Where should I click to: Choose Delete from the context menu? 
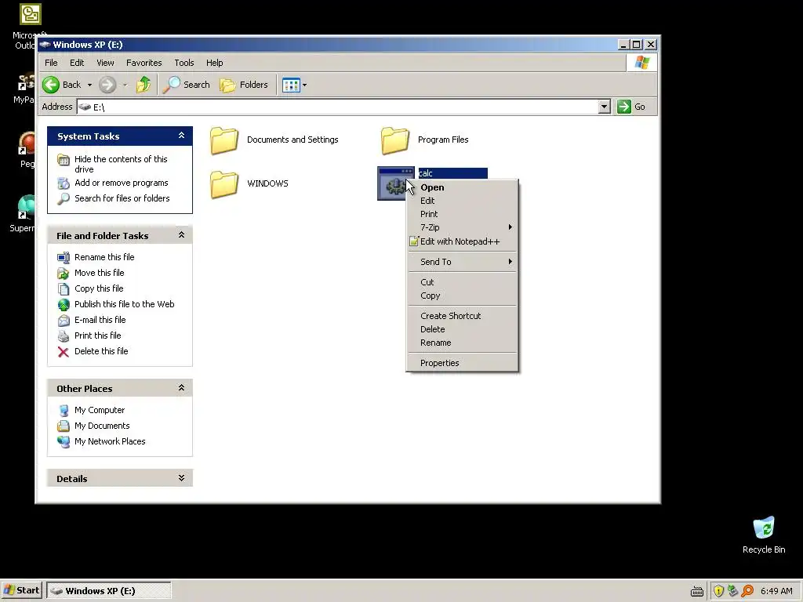pyautogui.click(x=462, y=329)
